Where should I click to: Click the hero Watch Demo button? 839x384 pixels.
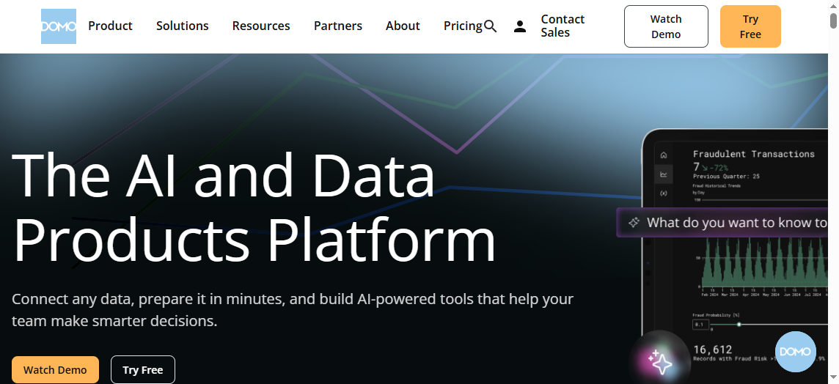tap(55, 370)
